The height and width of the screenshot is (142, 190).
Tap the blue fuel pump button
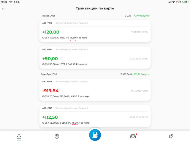95,135
